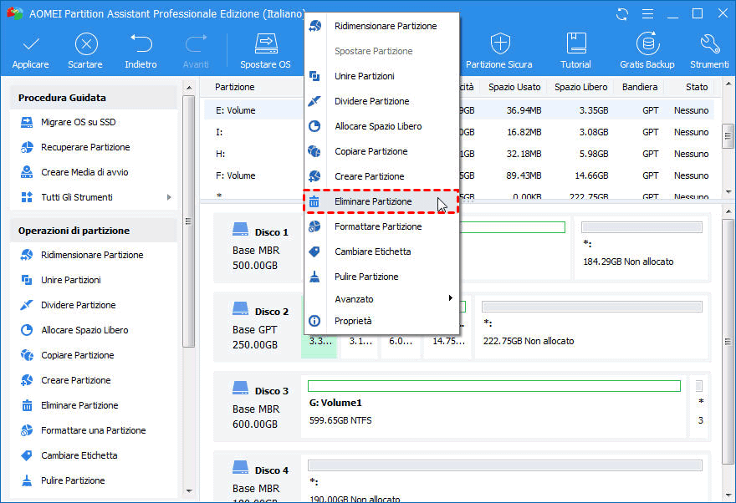Select 222.75GB unallocated space on Disco 2

point(591,328)
